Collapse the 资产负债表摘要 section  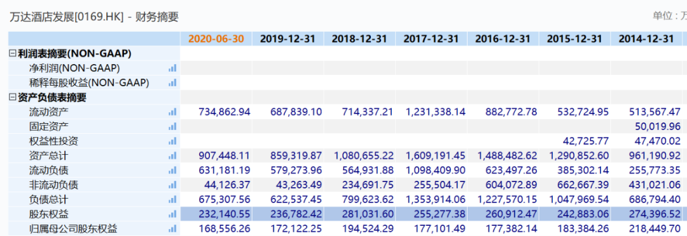(x=13, y=98)
